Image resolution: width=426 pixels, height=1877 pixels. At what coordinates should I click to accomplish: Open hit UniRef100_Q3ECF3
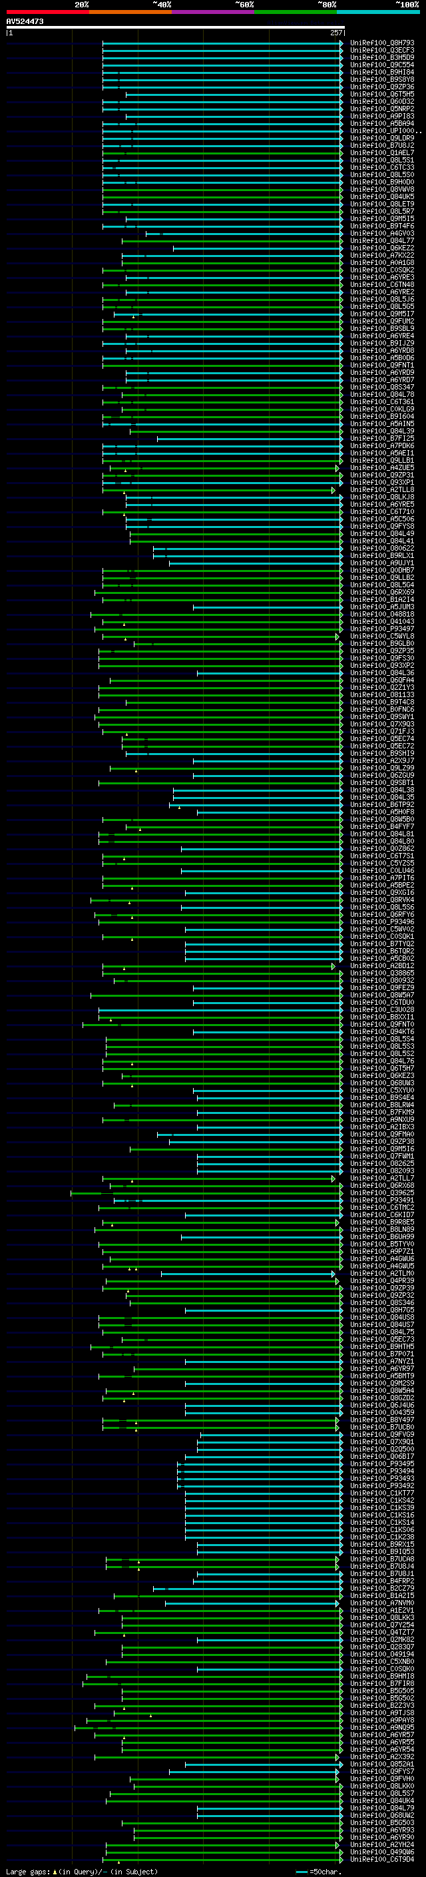[382, 51]
